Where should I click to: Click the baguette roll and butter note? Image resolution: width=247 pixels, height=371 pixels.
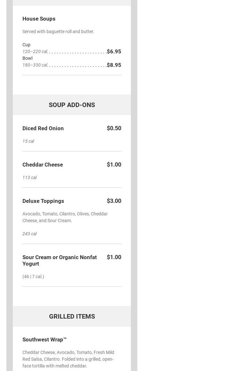click(58, 32)
